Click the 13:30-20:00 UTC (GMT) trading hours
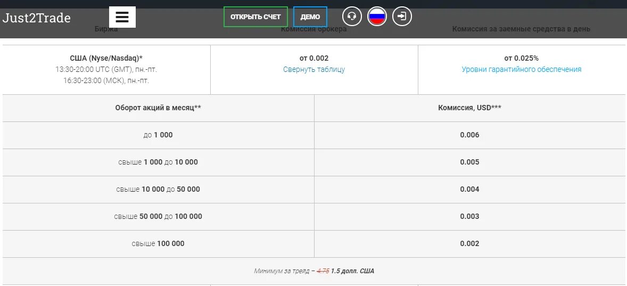 coord(106,69)
